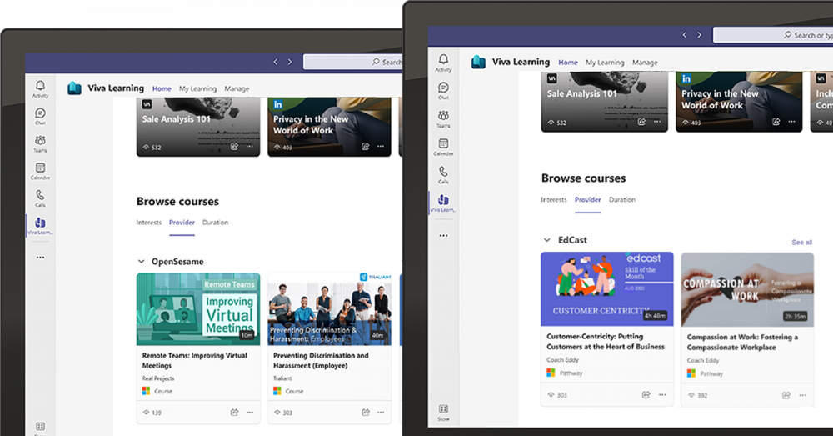Open My Learning in the right window

(604, 63)
